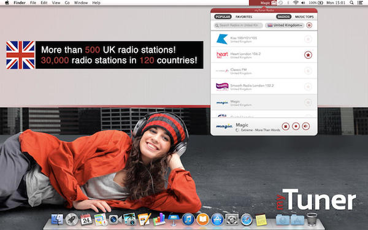Open the Music Tops tab
The height and width of the screenshot is (230, 368).
(x=304, y=17)
